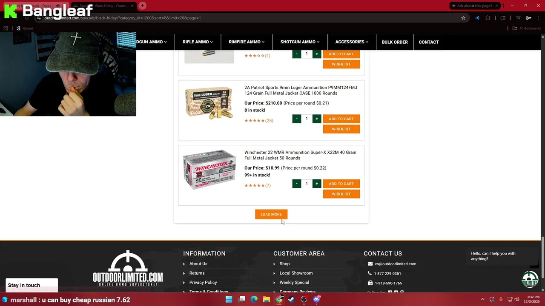Click the chat greeting bubble
The image size is (545, 306).
(501, 256)
